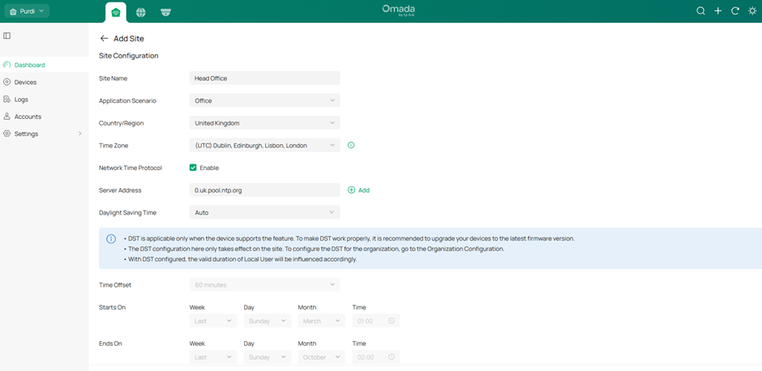
Task: Open Devices in the sidebar
Action: 25,82
